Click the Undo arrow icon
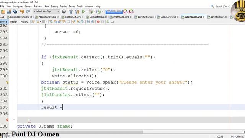245x138 pixels. [22, 11]
